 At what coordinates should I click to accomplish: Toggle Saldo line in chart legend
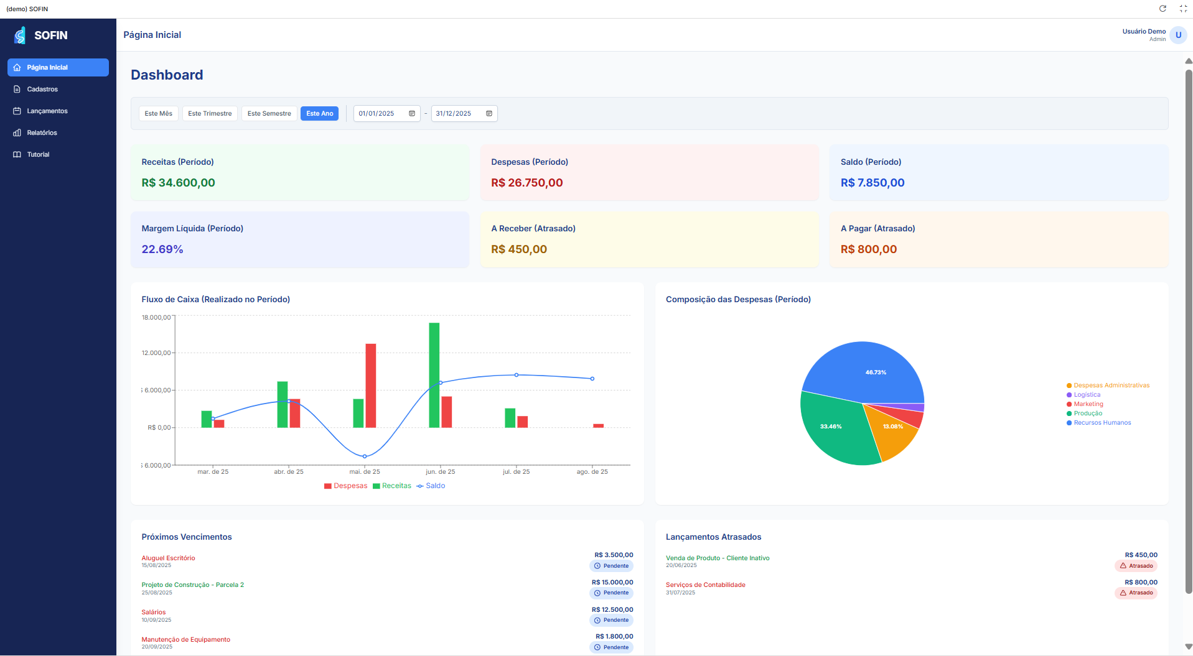[431, 486]
